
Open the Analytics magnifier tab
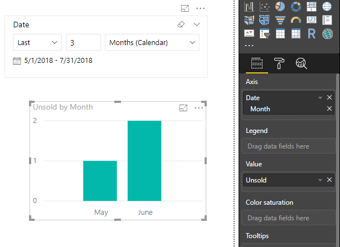[301, 63]
